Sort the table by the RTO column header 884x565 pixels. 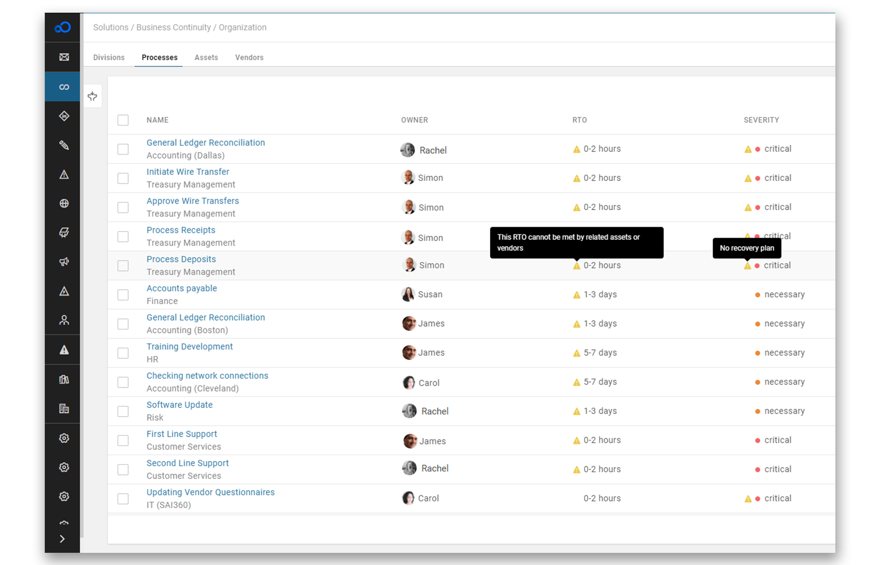[x=579, y=119]
